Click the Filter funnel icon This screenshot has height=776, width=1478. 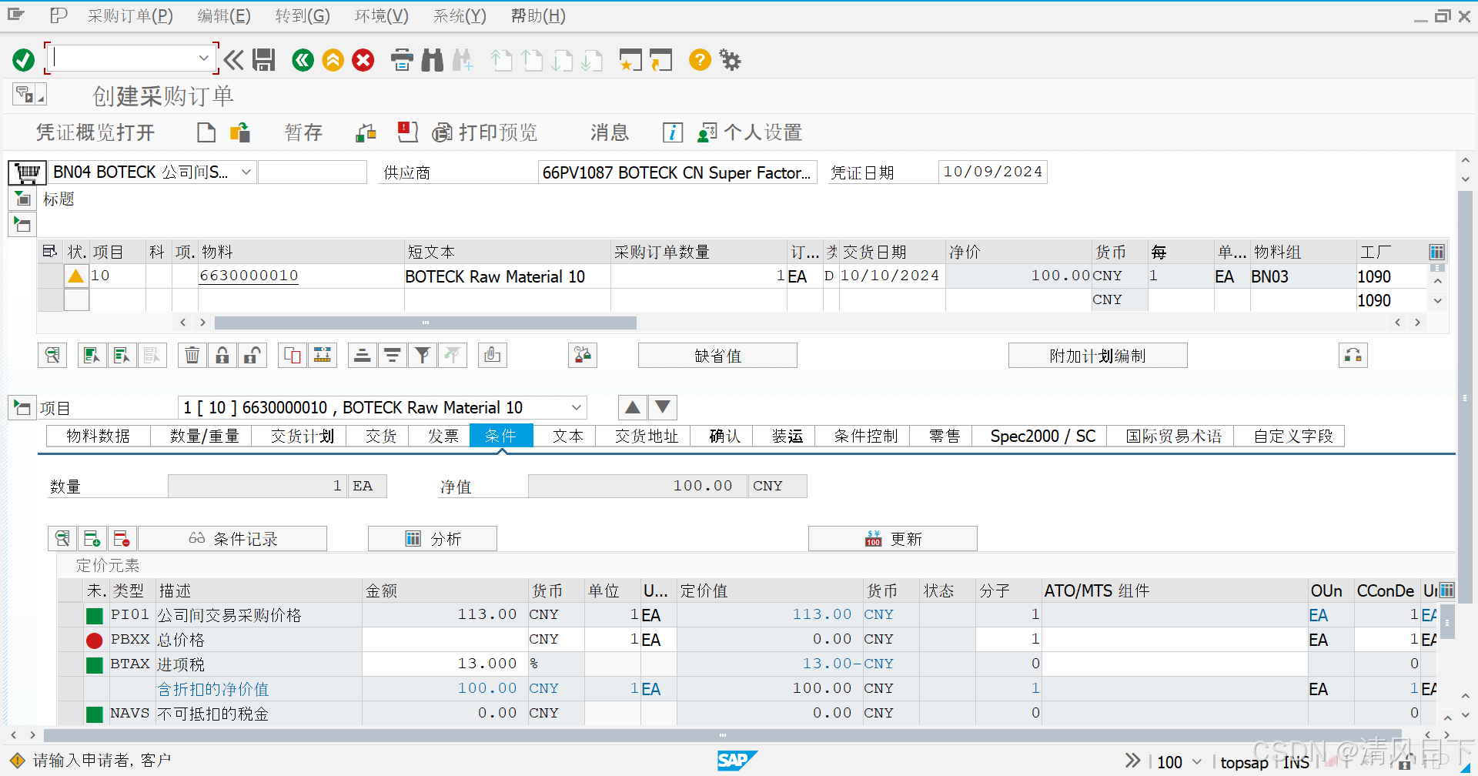(x=423, y=355)
